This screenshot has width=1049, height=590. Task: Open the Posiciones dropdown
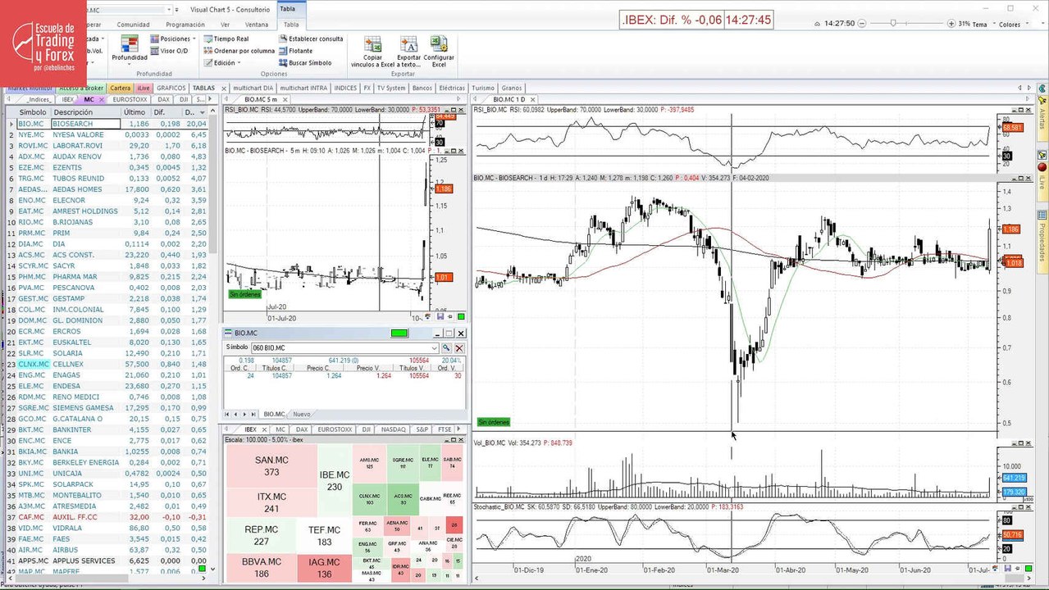(x=173, y=39)
